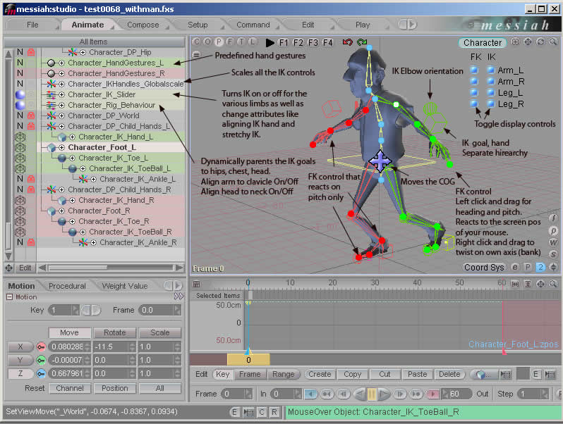
Task: Click the Z channel key icon
Action: click(x=41, y=374)
